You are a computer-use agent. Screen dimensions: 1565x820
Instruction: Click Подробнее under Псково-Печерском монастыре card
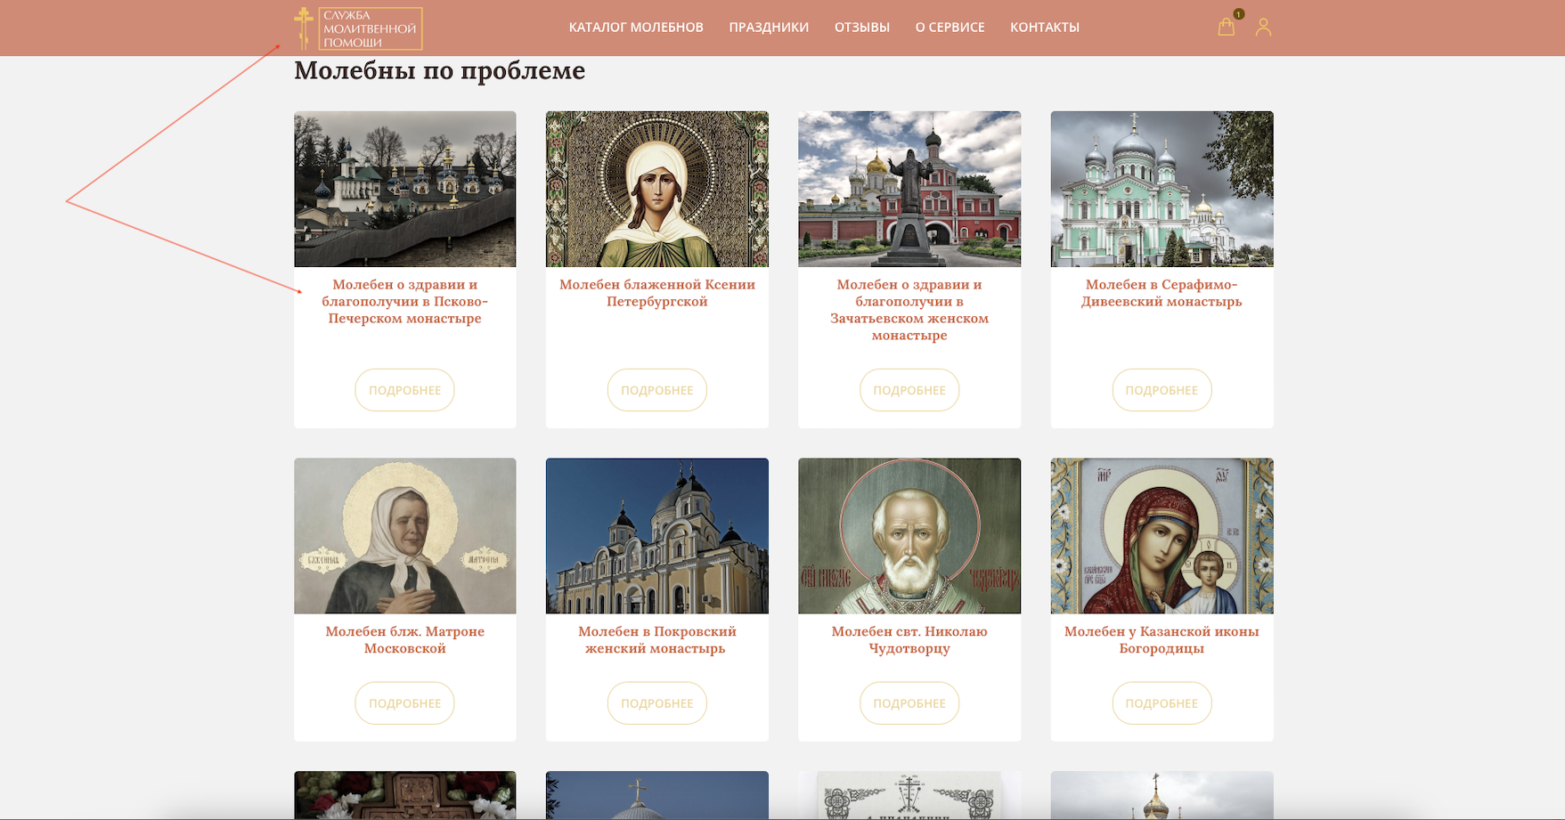click(404, 390)
